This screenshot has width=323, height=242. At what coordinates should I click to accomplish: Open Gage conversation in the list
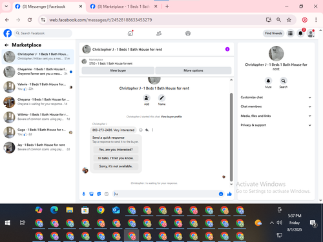point(38,132)
